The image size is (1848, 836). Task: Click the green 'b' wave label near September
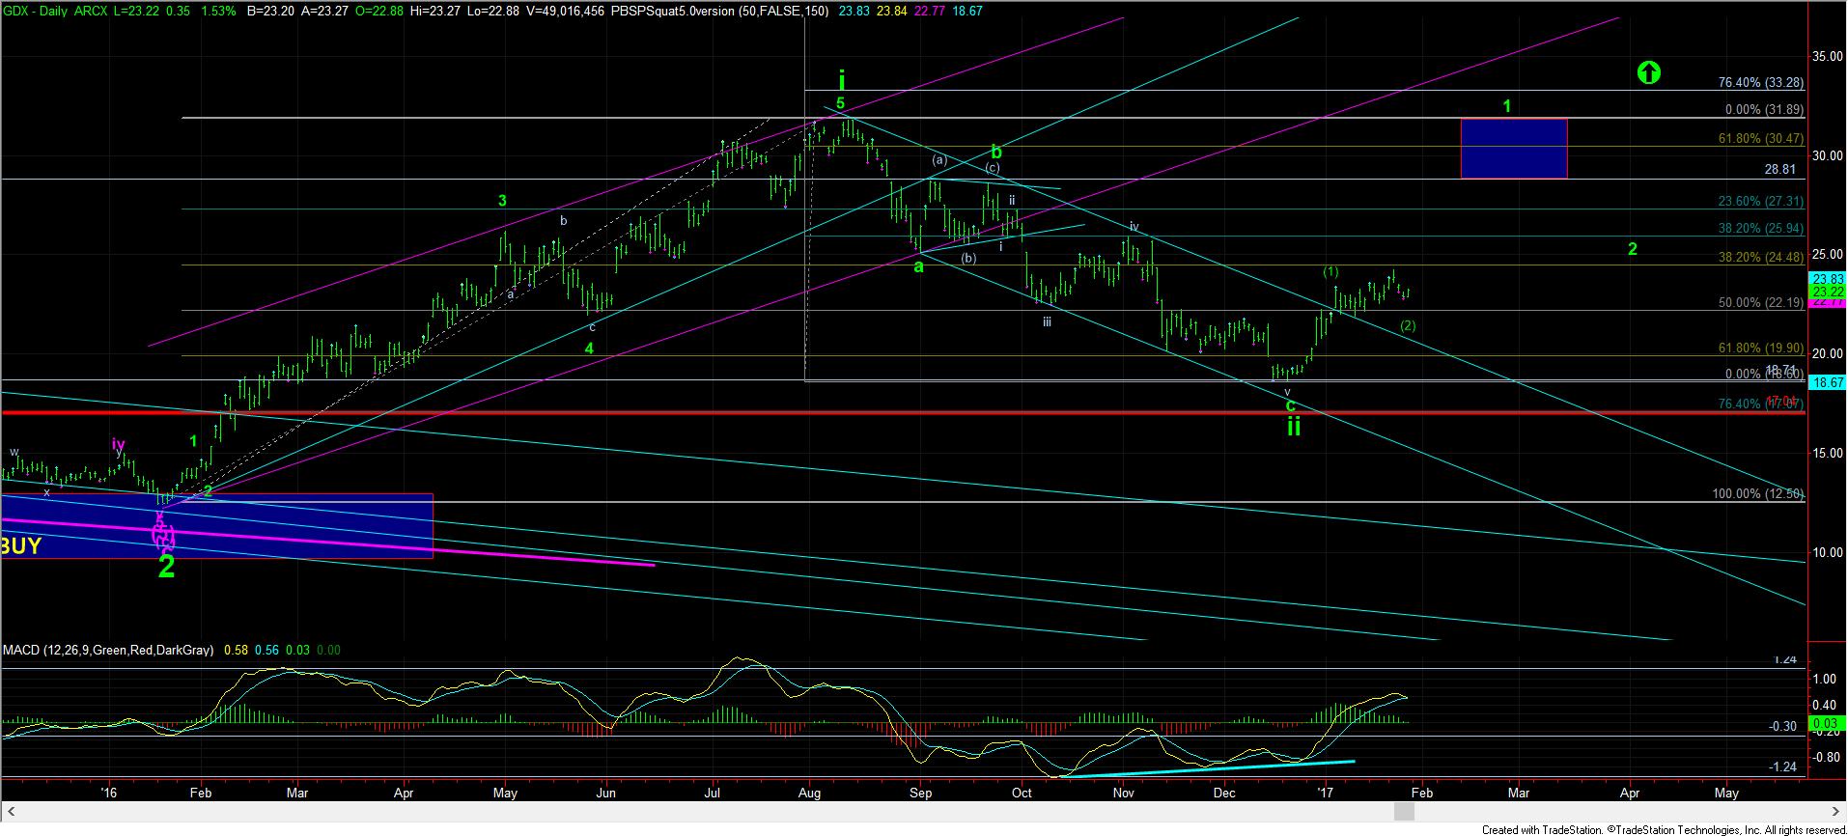click(997, 152)
